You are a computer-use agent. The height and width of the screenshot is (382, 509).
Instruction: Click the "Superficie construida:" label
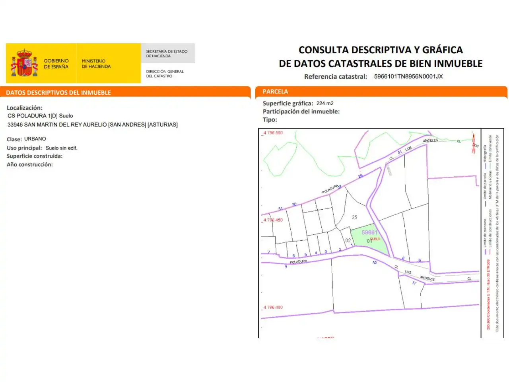(35, 156)
